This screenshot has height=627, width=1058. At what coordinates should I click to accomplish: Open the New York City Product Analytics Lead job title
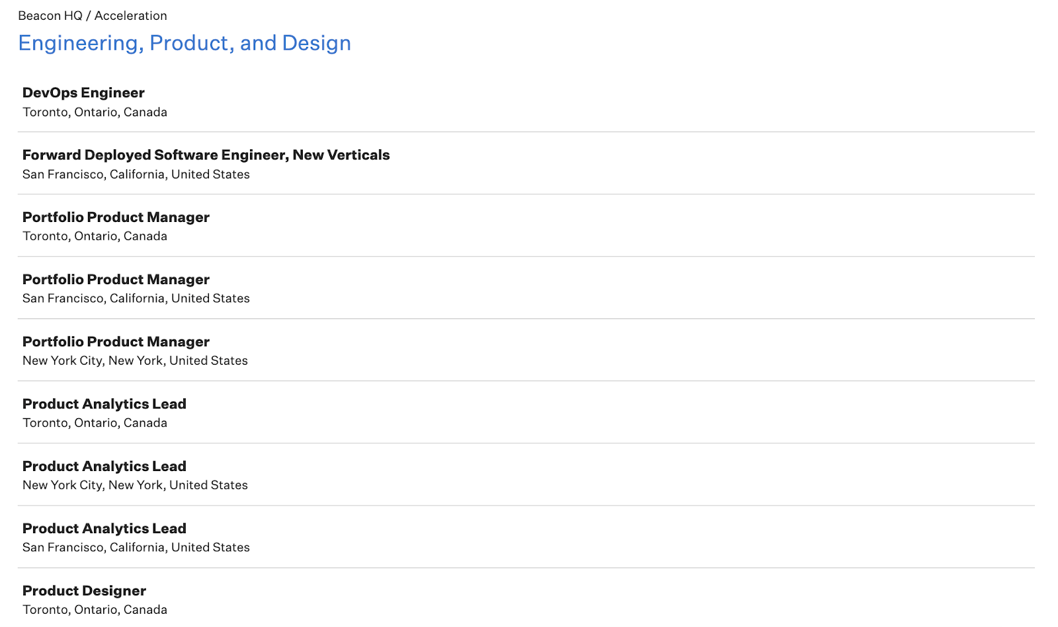tap(104, 466)
